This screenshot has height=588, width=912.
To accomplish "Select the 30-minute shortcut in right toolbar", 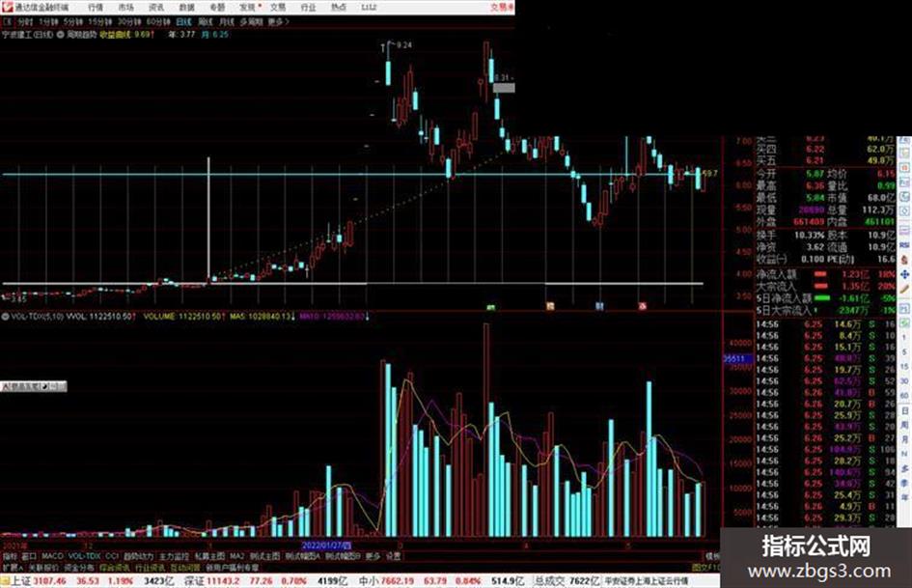I will coord(904,381).
